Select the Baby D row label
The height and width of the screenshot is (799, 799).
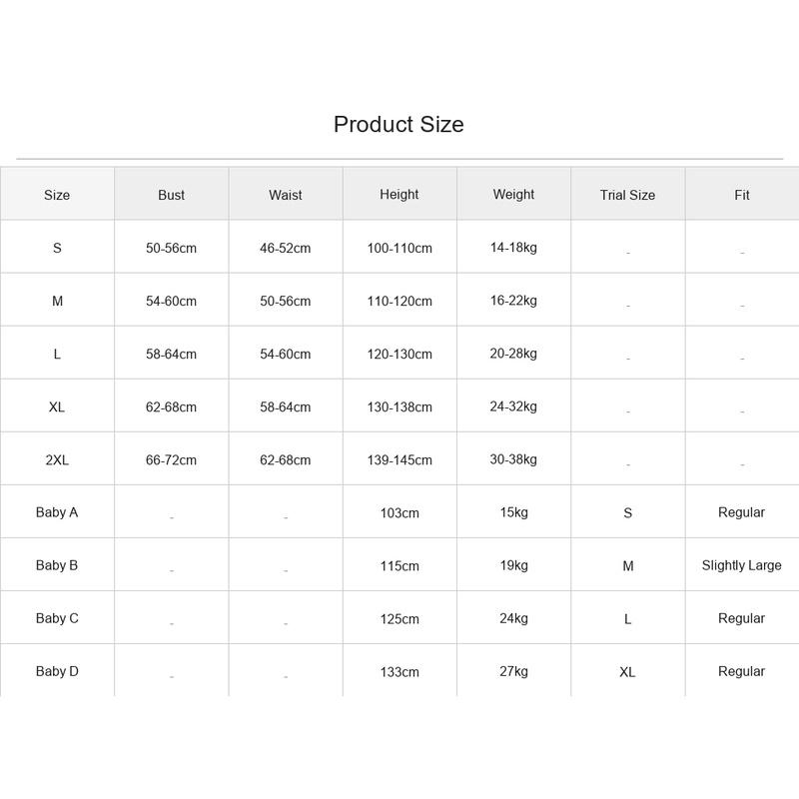coord(57,671)
